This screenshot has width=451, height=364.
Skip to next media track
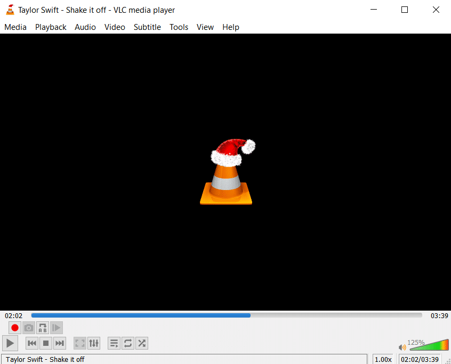point(60,343)
